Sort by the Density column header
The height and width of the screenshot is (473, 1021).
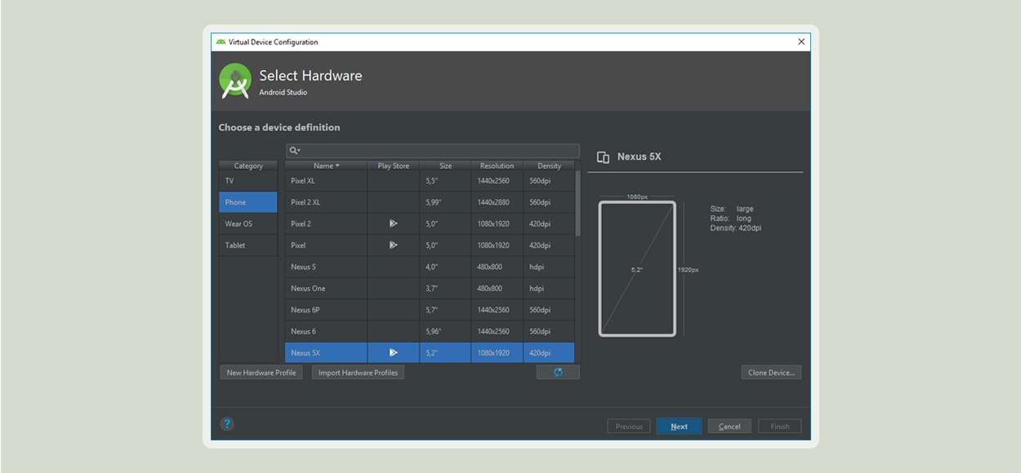pyautogui.click(x=549, y=166)
